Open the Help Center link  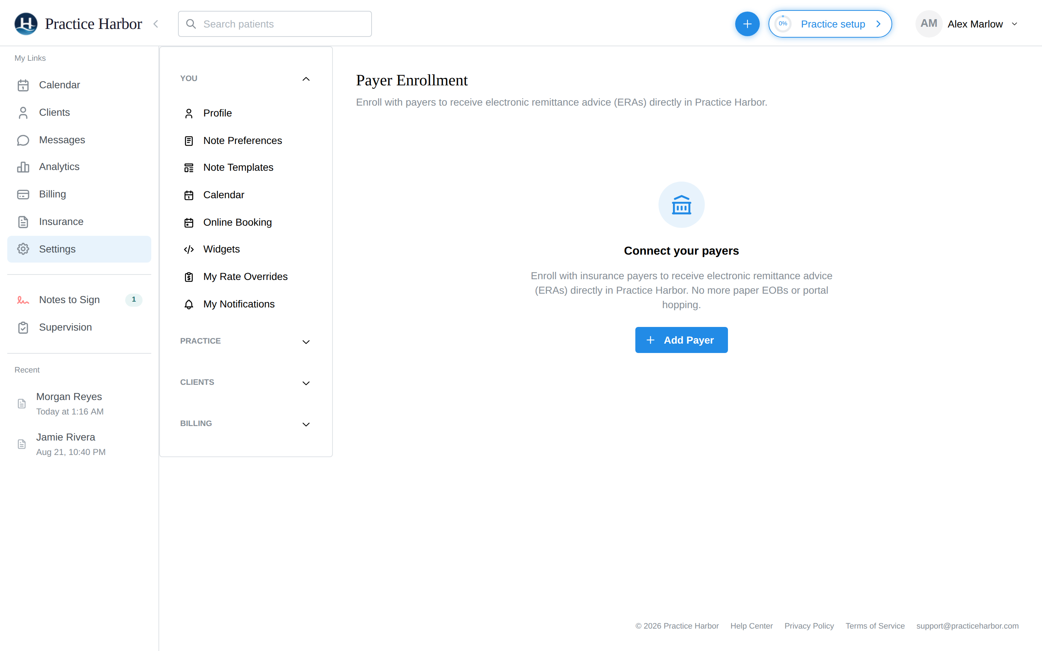tap(751, 626)
